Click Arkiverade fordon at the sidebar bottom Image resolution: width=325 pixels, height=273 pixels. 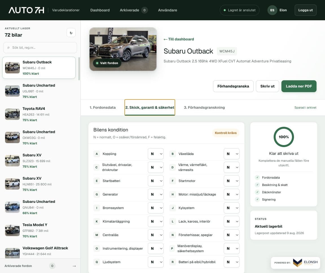click(40, 266)
